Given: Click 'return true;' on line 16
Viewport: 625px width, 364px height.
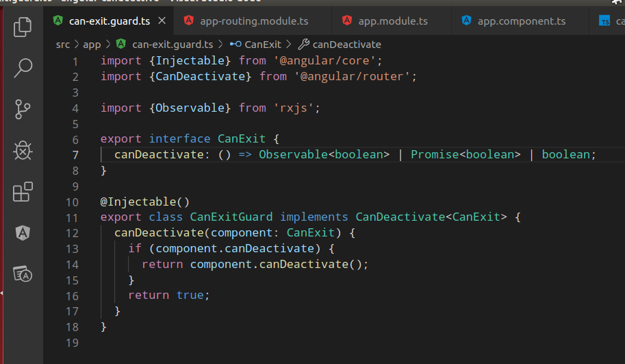Looking at the screenshot, I should [x=168, y=295].
